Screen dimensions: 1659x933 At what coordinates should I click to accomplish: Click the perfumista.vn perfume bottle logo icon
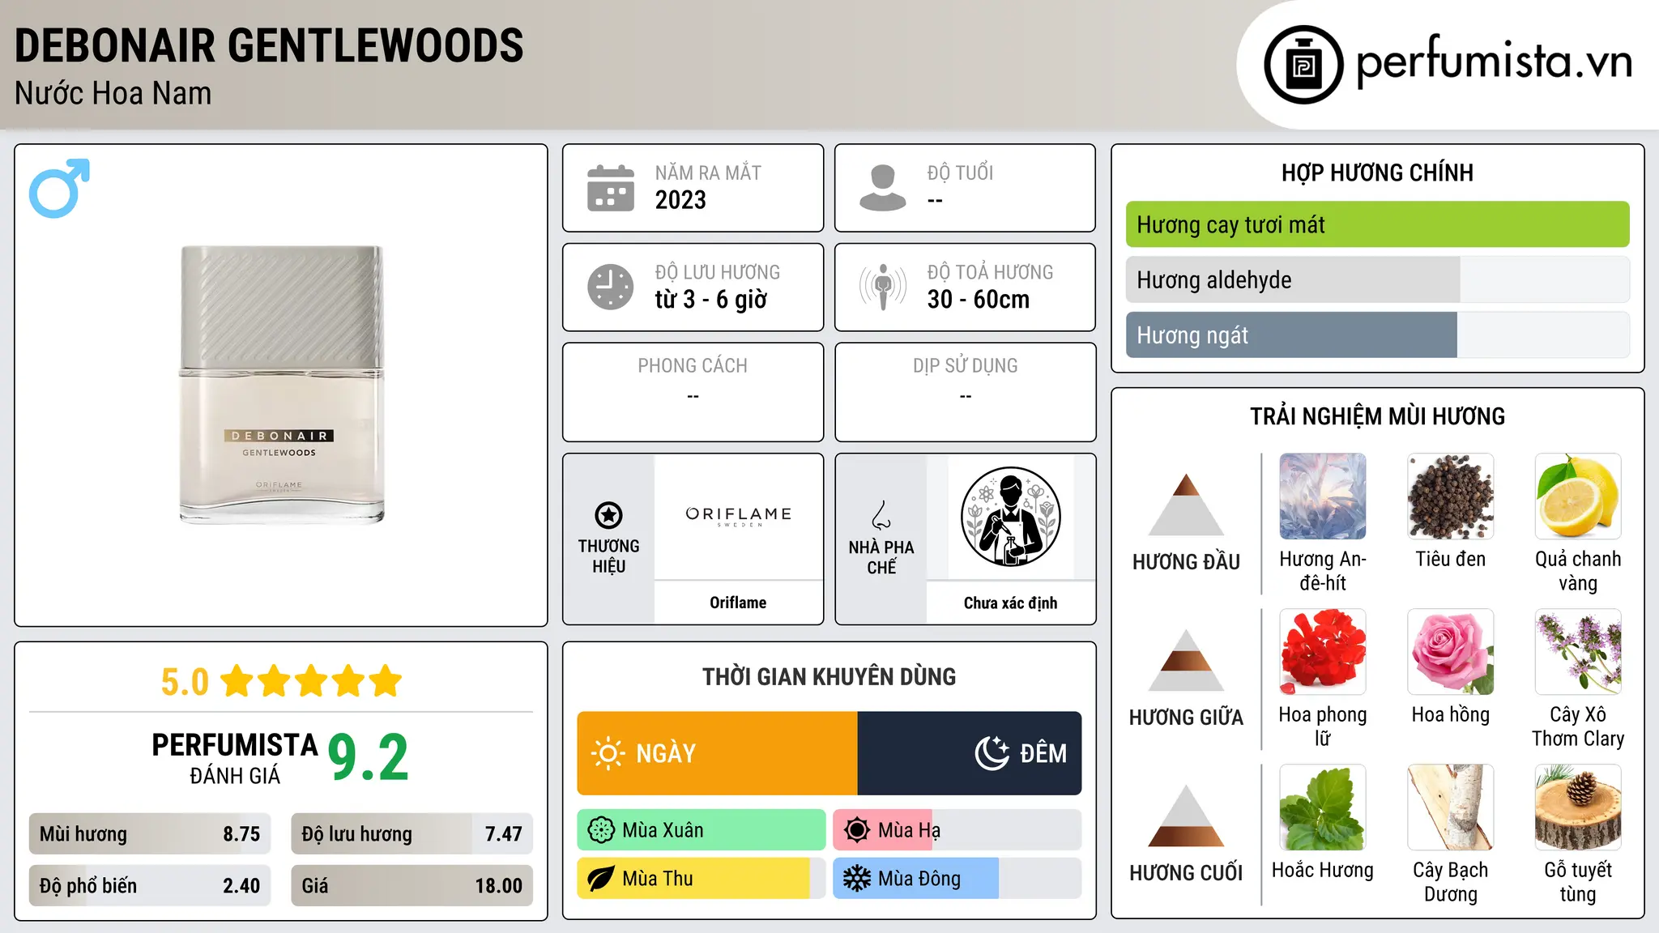tap(1303, 65)
